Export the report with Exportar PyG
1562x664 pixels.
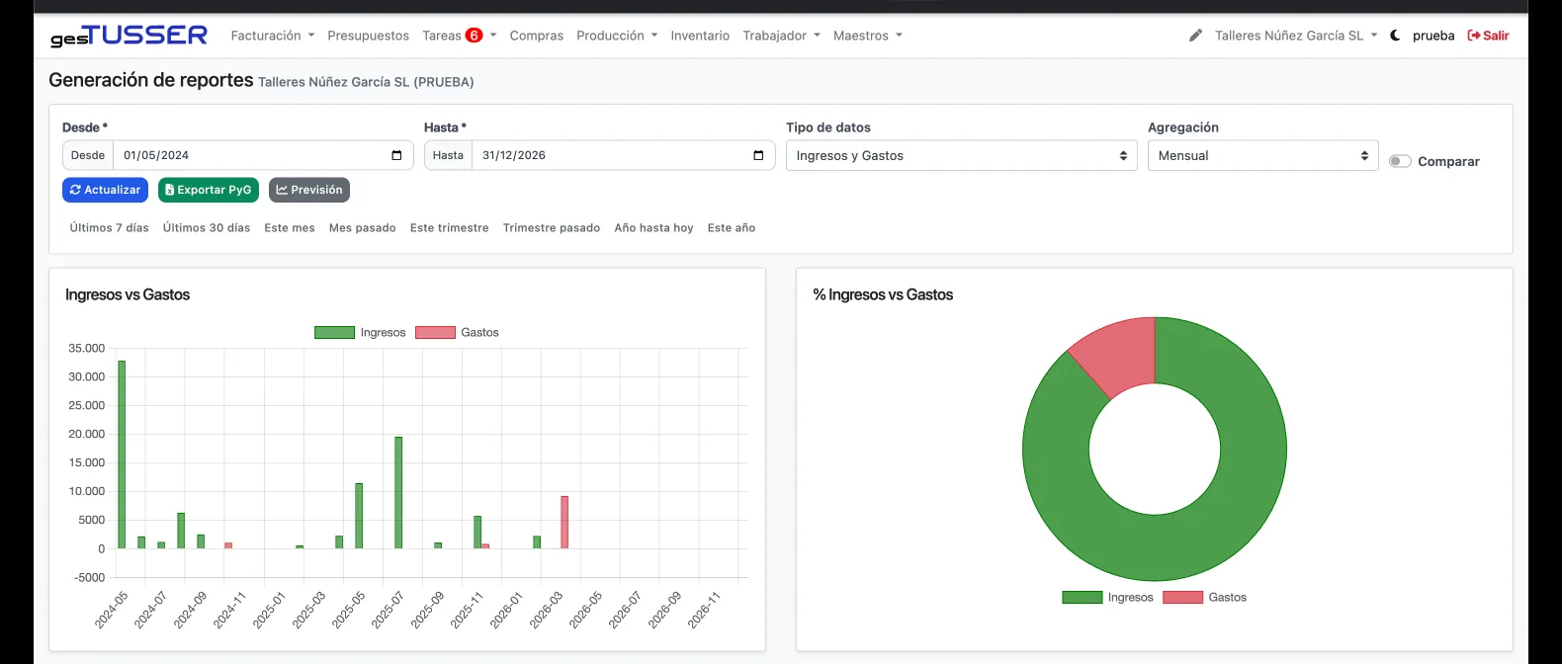coord(209,190)
